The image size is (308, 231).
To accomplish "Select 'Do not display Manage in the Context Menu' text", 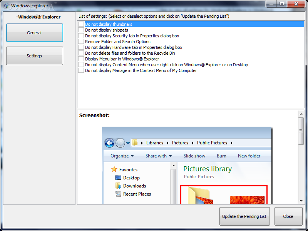I will tap(141, 70).
